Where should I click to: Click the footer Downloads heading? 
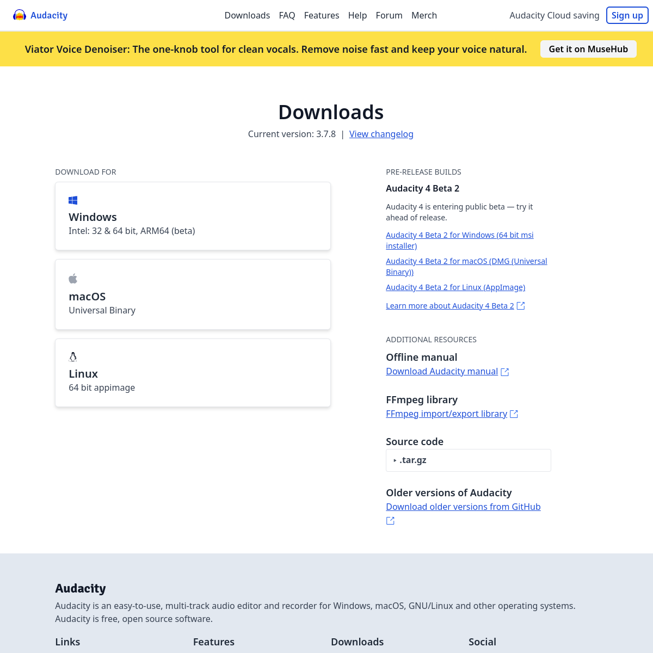[x=357, y=642]
